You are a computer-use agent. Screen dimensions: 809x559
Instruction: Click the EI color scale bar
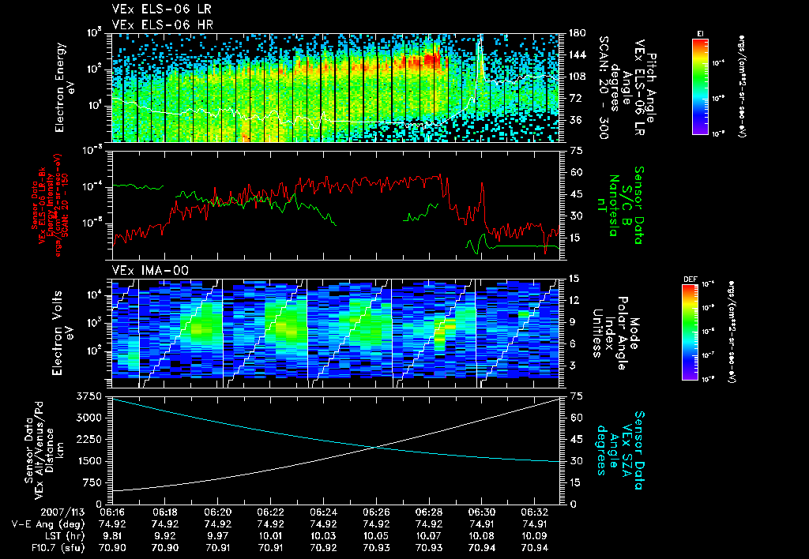(700, 87)
